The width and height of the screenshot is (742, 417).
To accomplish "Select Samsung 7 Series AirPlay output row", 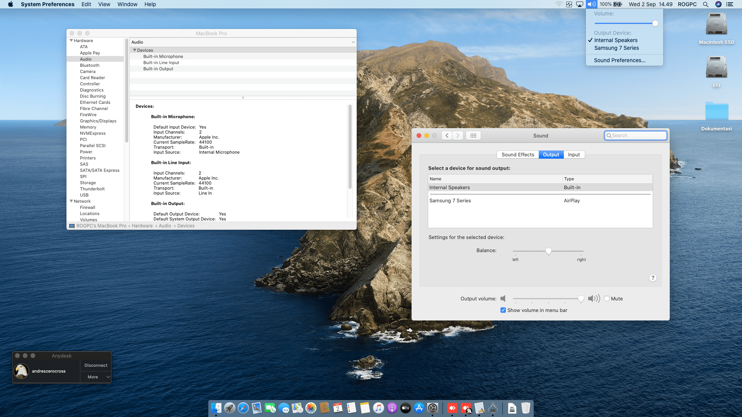I will pyautogui.click(x=540, y=201).
